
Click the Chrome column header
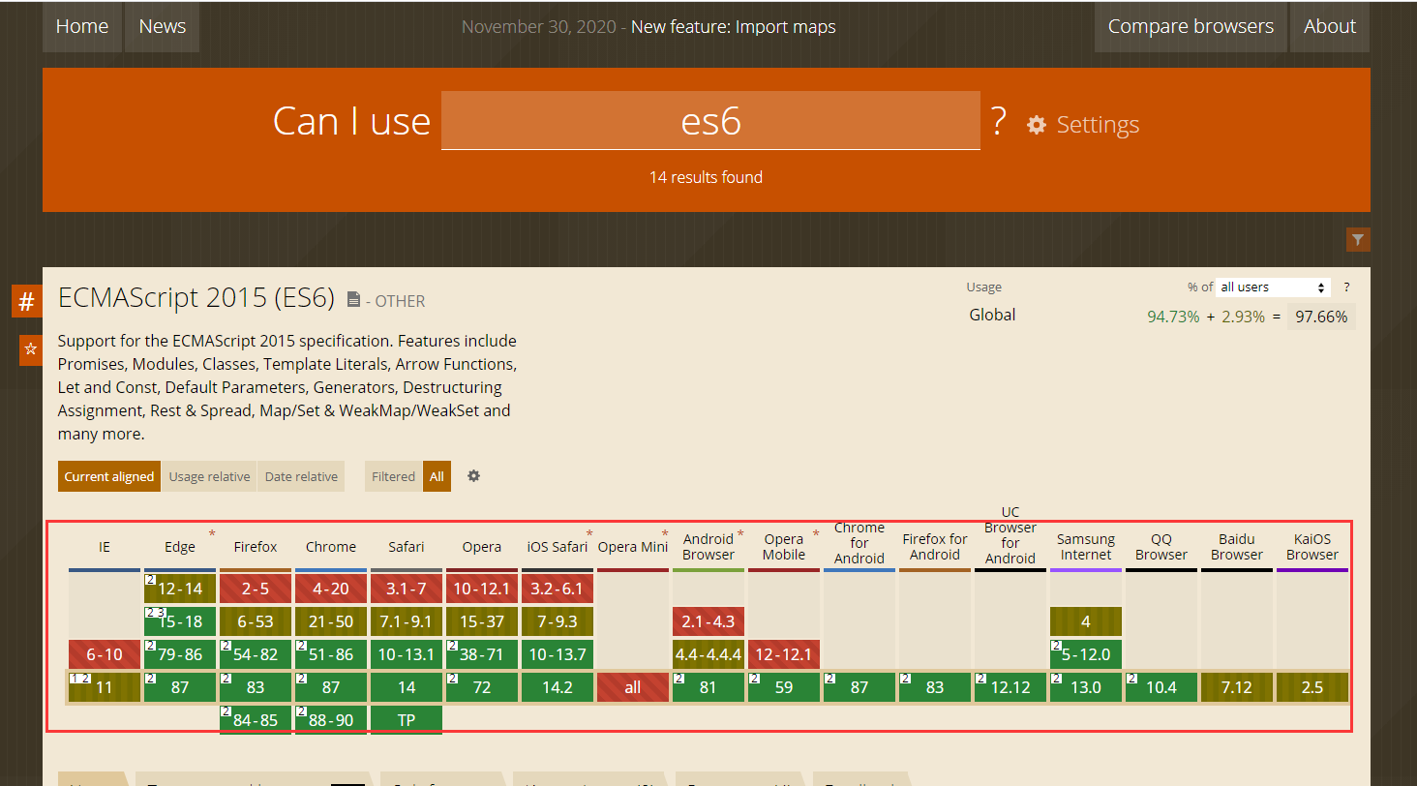point(331,547)
